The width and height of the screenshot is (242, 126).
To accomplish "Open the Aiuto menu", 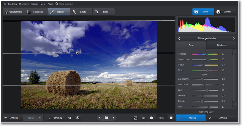I will click(x=50, y=4).
